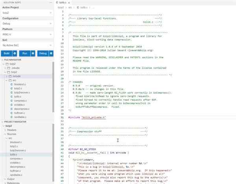Open the Configuration dropdown showing Debug
The width and height of the screenshot is (236, 184).
coord(27,24)
